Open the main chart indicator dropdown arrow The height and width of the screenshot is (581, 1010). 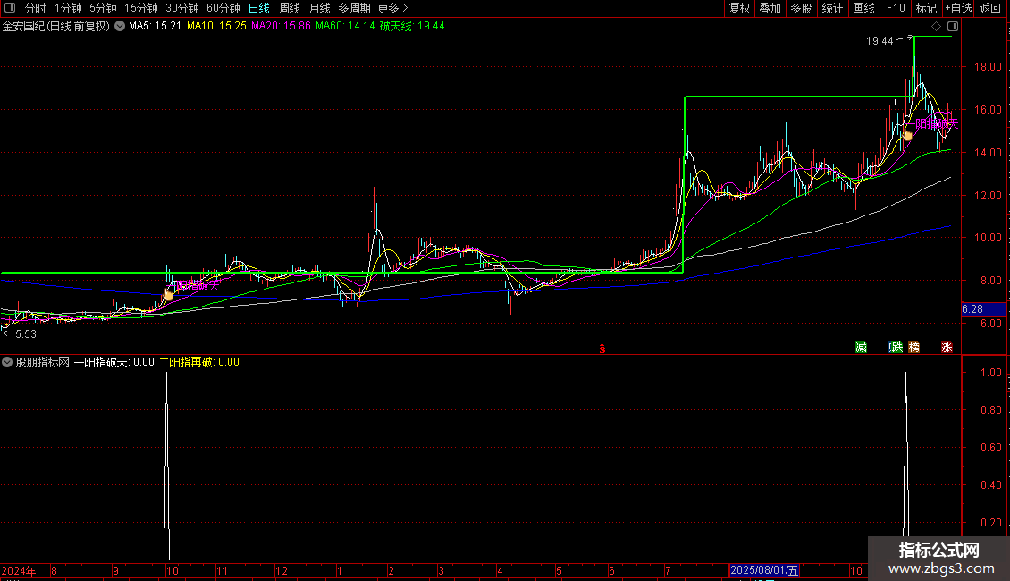point(120,26)
